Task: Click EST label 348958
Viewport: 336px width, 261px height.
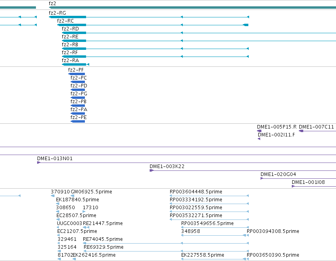Action: pos(191,231)
